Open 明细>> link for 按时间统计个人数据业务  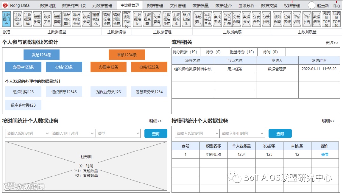tap(155, 121)
